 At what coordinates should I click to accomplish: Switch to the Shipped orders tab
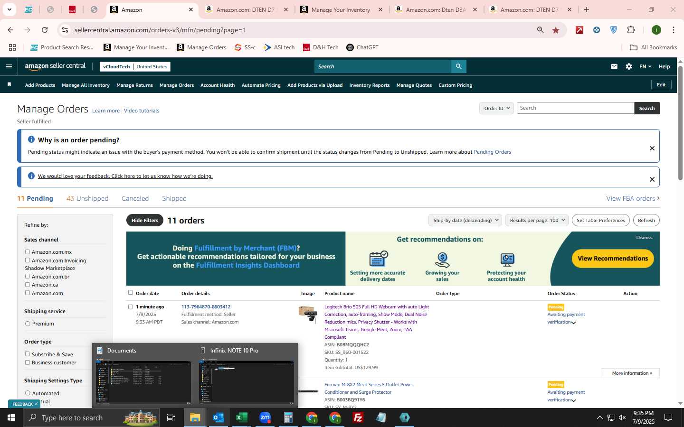(x=174, y=198)
